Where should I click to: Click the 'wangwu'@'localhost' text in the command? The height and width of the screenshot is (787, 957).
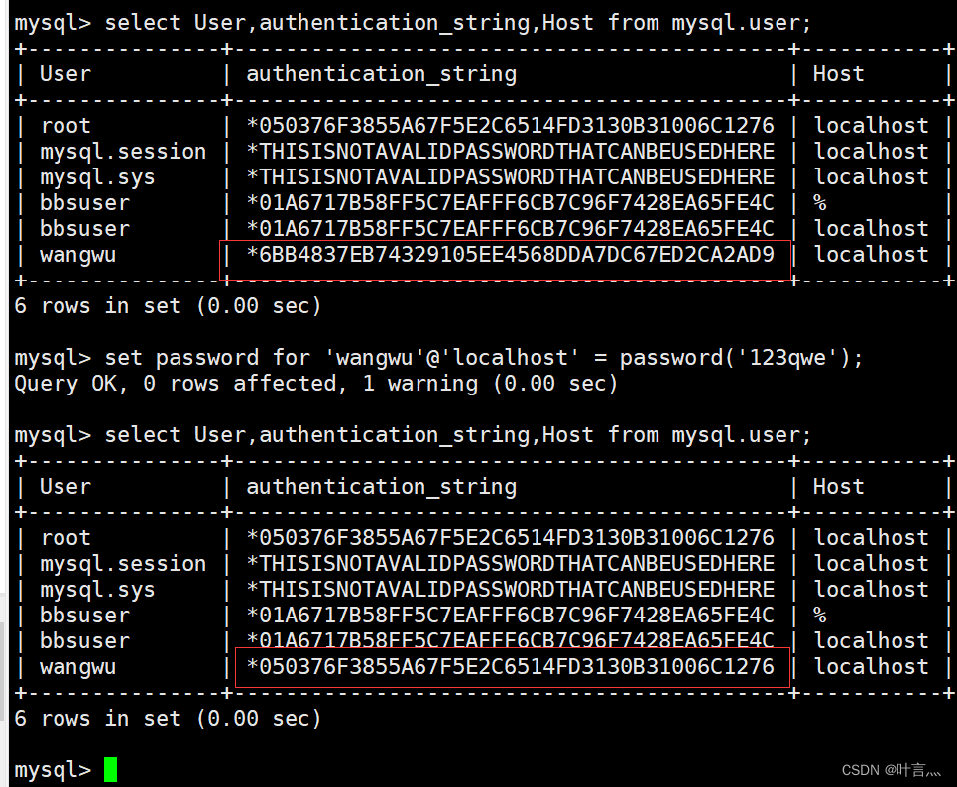tap(438, 357)
